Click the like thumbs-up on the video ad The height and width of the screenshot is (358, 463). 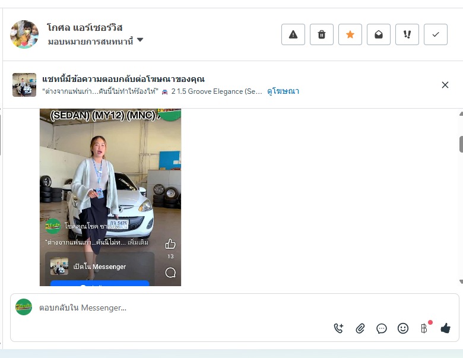170,244
